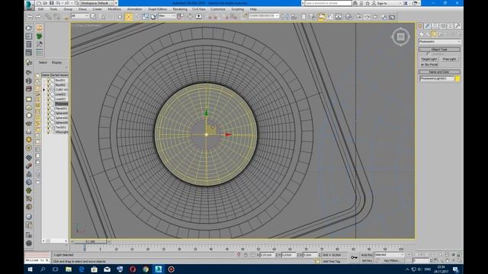Open the Reference Coordinate System 'View' dropdown

(x=167, y=16)
